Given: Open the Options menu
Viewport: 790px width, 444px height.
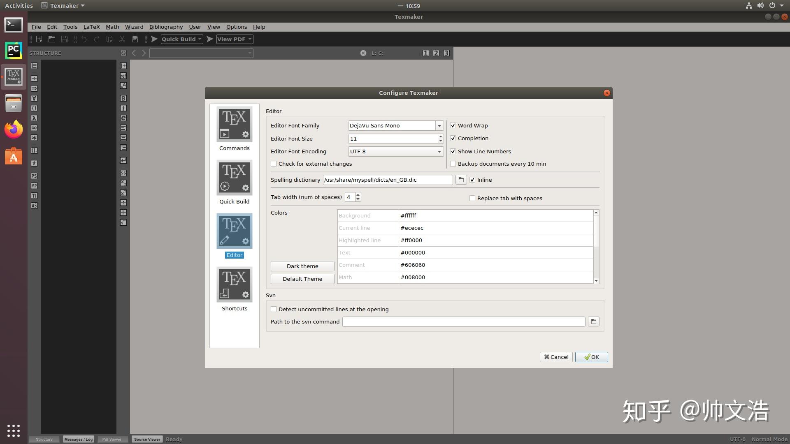Looking at the screenshot, I should click(x=237, y=27).
